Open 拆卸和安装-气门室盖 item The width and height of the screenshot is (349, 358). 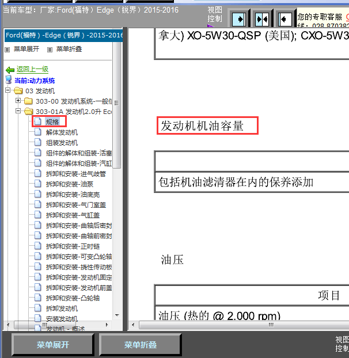click(76, 205)
